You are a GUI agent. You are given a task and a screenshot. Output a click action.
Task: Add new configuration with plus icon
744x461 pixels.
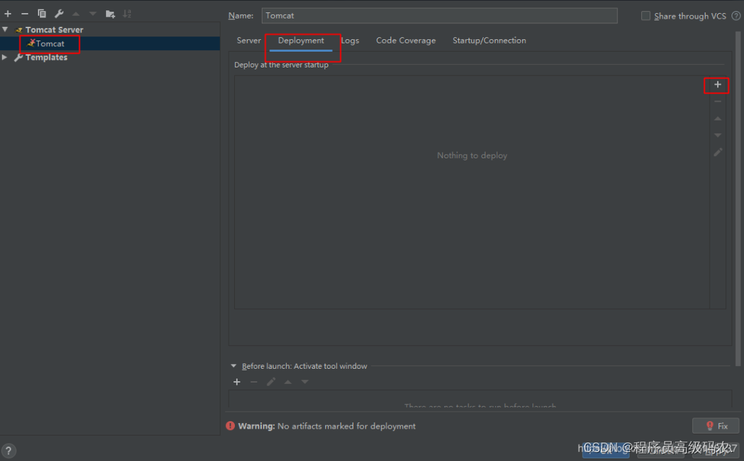[8, 14]
